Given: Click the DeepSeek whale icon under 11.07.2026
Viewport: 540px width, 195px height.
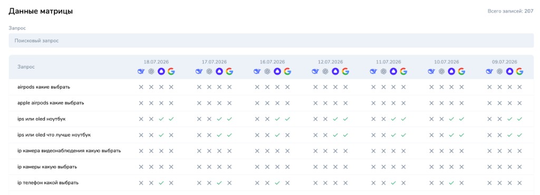Looking at the screenshot, I should [x=373, y=72].
